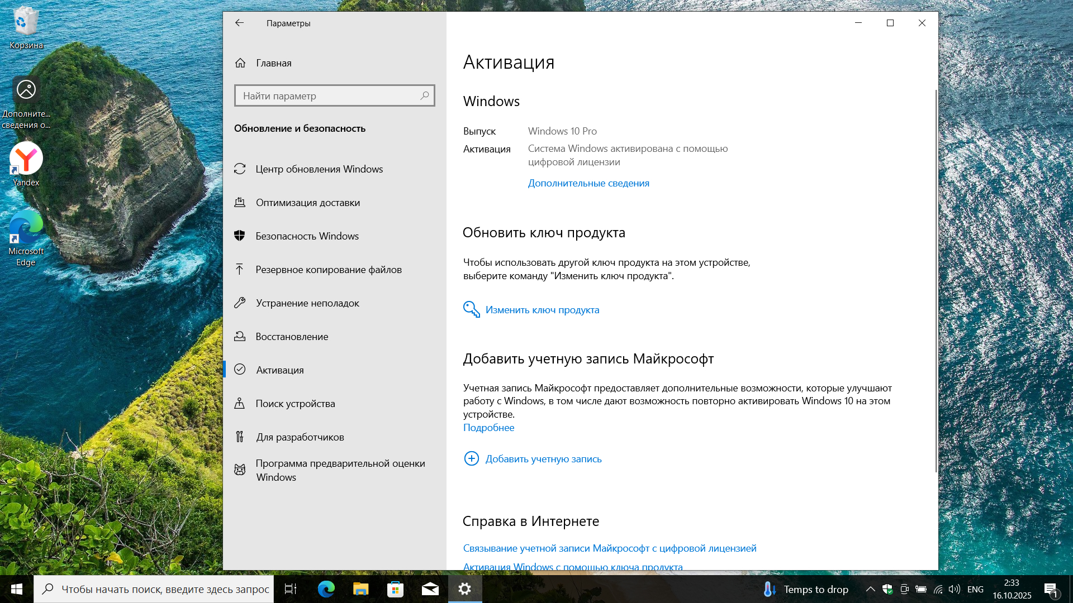Expand hidden system tray icons chevron
The image size is (1073, 603).
[870, 589]
